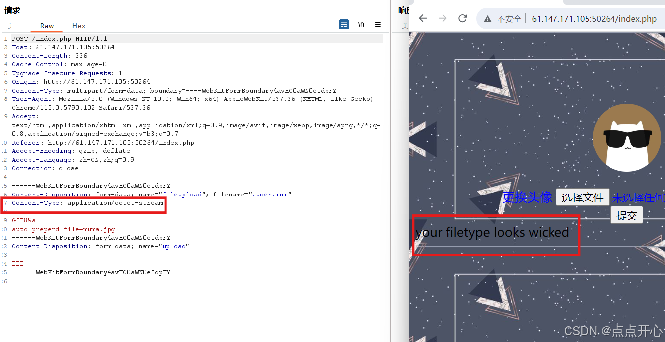Select 'Accept-Encoding: gzip, deflate' line
665x342 pixels.
71,151
